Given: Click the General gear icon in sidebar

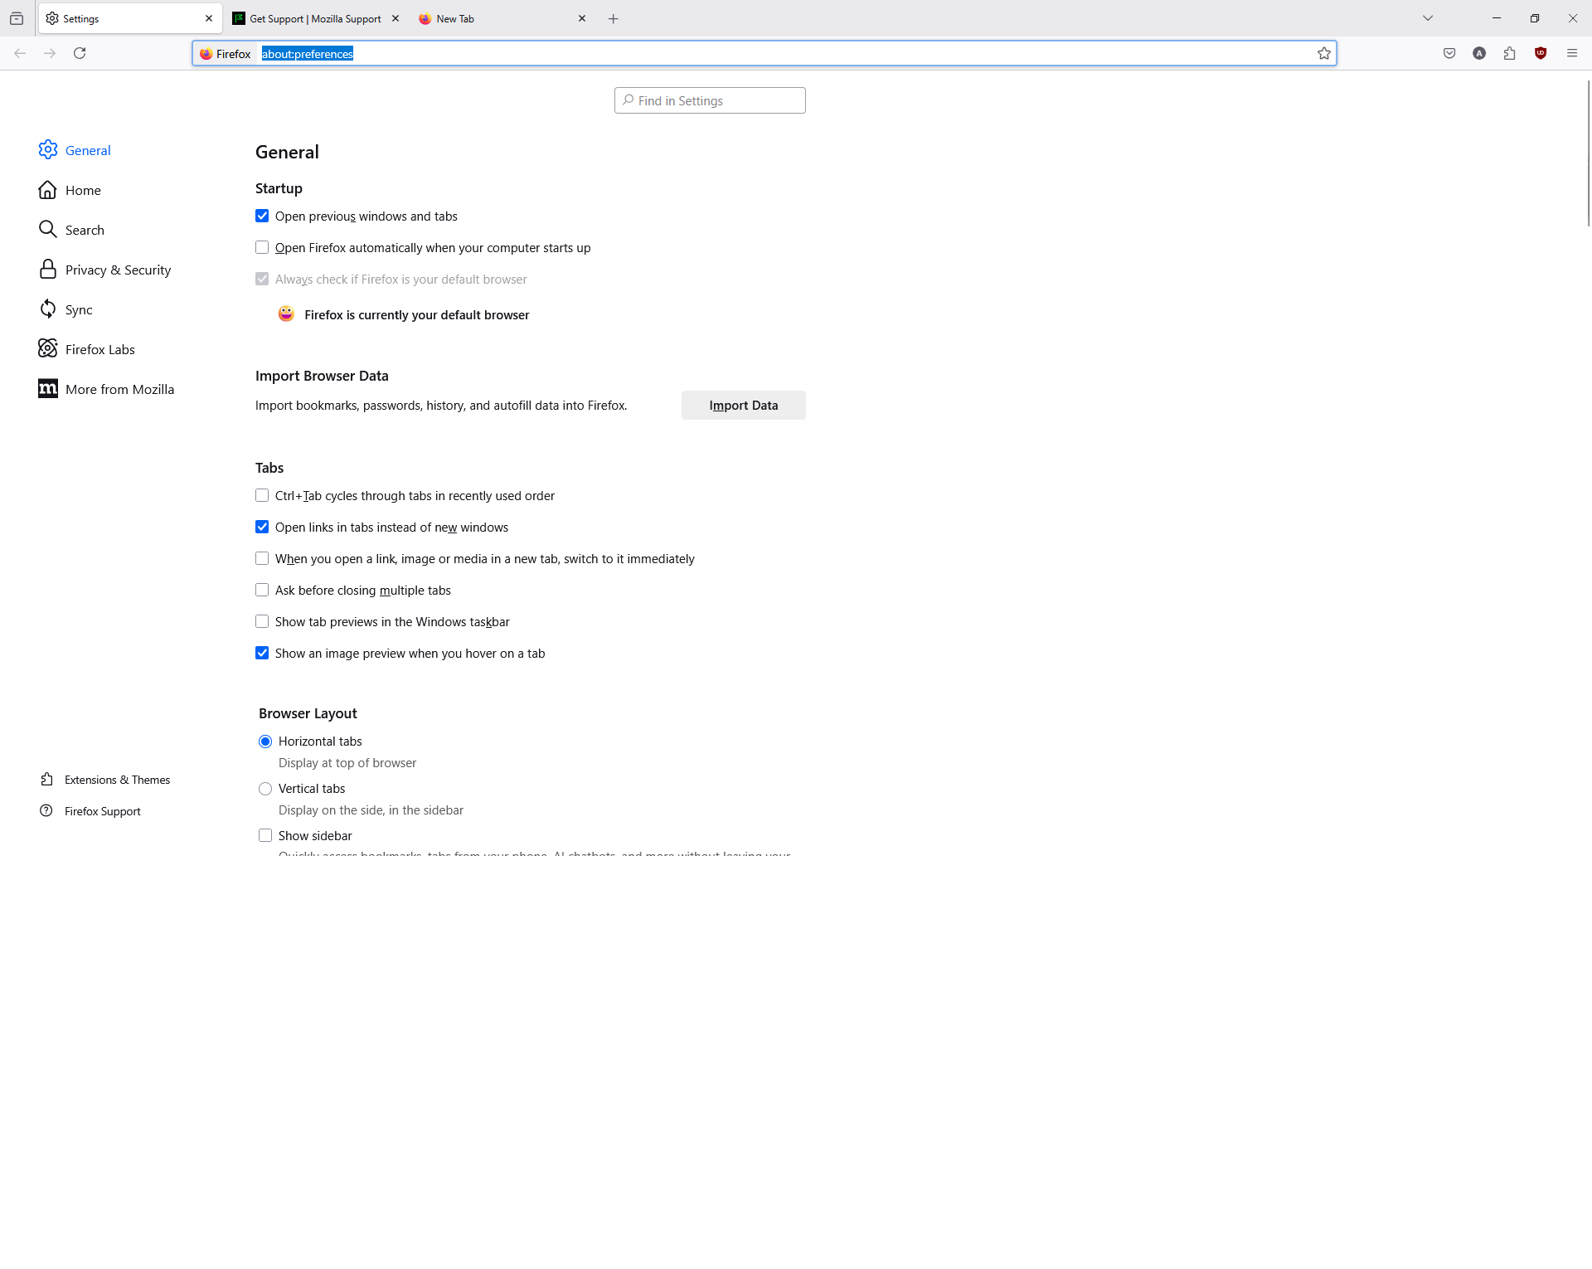Looking at the screenshot, I should tap(48, 149).
